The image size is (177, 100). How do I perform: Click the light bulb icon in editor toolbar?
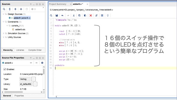(x=108, y=16)
